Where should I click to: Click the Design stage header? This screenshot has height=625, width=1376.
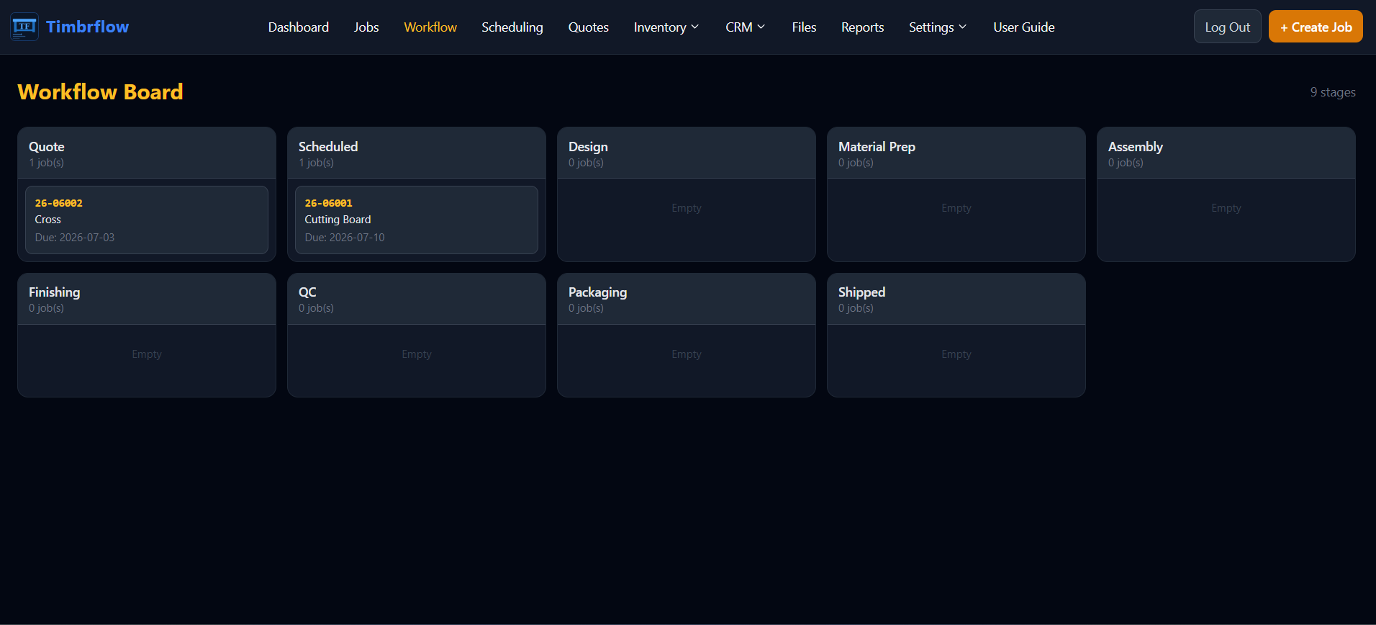pyautogui.click(x=687, y=153)
